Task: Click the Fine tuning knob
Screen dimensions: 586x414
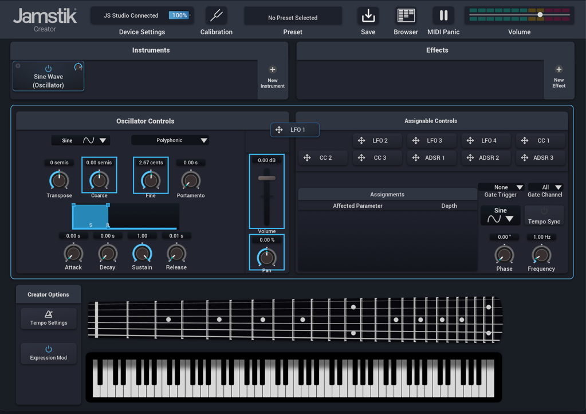Action: [x=151, y=180]
